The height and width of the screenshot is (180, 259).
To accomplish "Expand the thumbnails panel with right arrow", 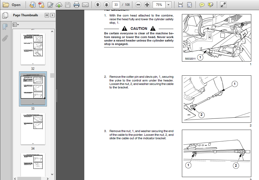I will coord(53,15).
